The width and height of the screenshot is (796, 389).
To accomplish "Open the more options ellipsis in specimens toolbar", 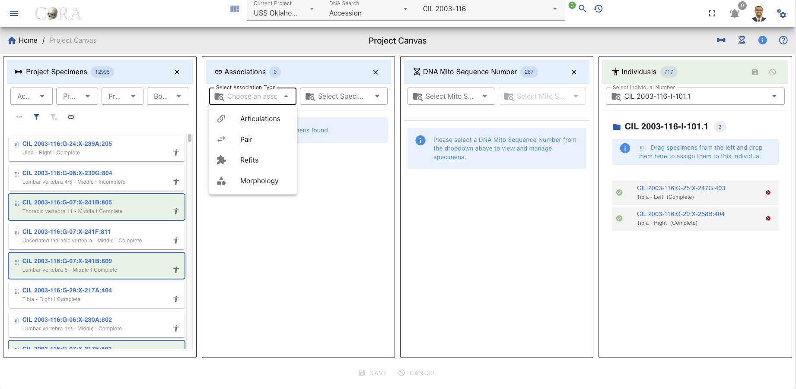I will click(19, 117).
